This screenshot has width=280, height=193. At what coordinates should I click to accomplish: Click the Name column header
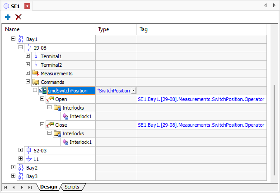(x=49, y=29)
